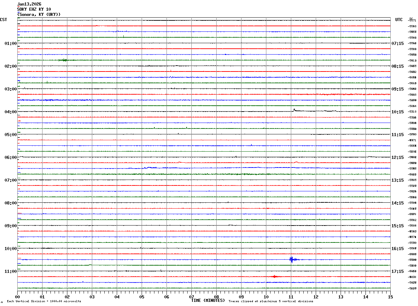Click the 17:15 UTC time label

click(397, 271)
